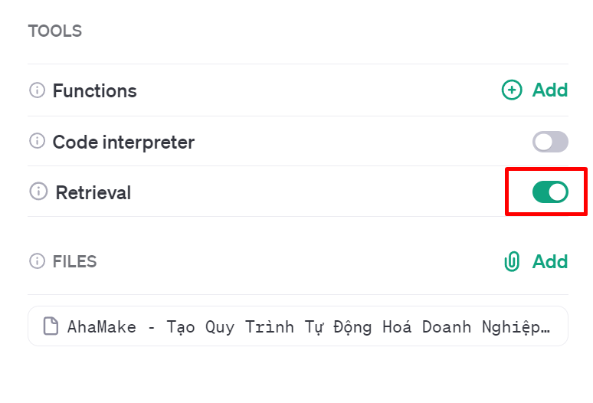This screenshot has width=593, height=403.
Task: Click the white knob on Retrieval switch
Action: tap(558, 192)
